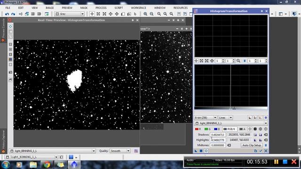Open the FILE menu
The height and width of the screenshot is (169, 301).
click(x=8, y=8)
